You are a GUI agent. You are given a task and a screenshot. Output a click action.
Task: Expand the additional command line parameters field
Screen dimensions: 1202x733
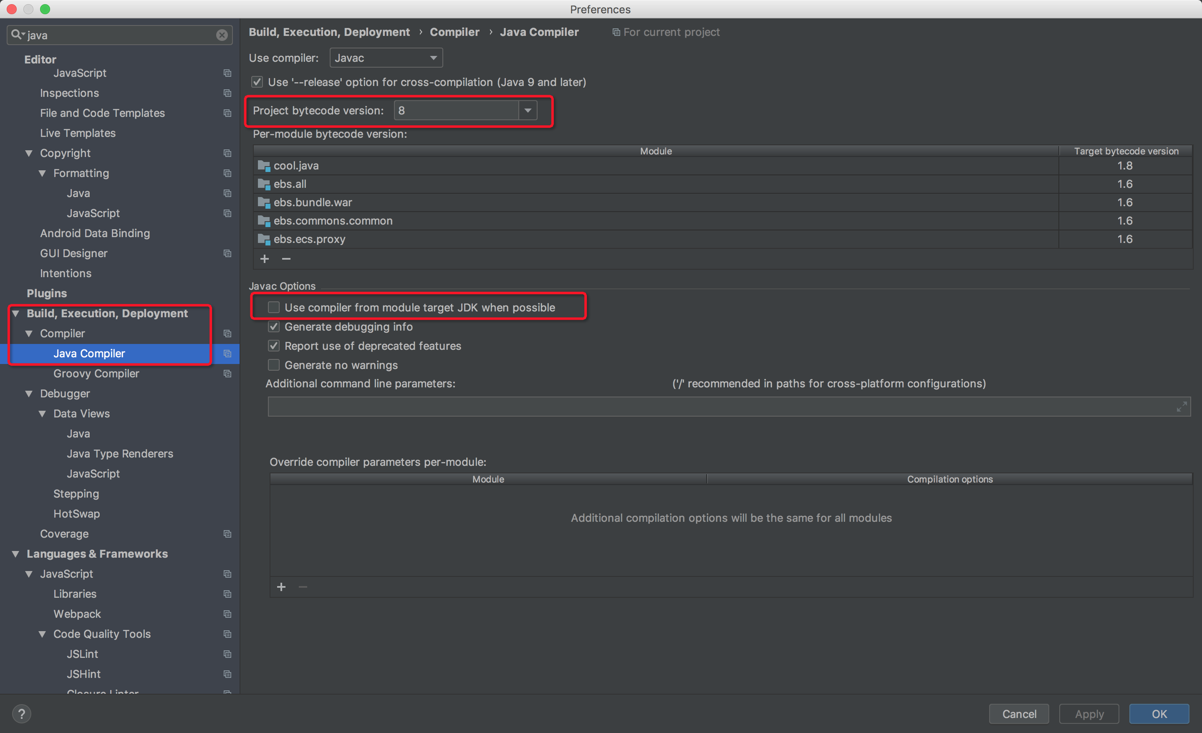point(1182,407)
